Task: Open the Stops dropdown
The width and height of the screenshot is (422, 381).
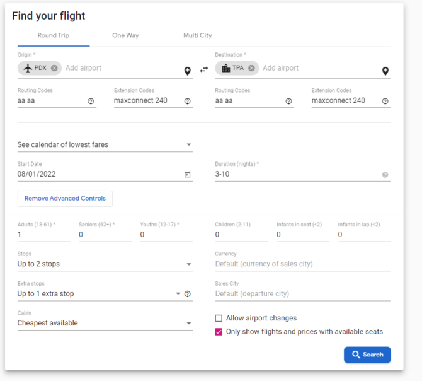Action: tap(105, 264)
